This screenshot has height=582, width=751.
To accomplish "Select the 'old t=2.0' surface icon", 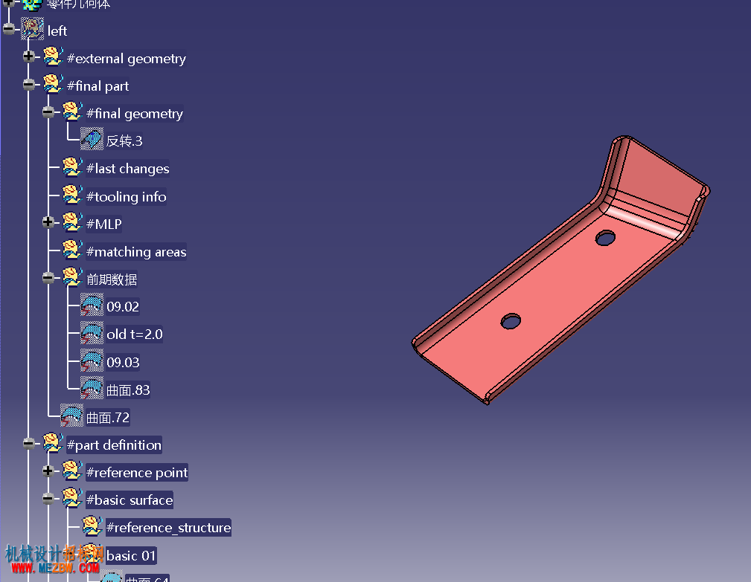I will click(92, 332).
